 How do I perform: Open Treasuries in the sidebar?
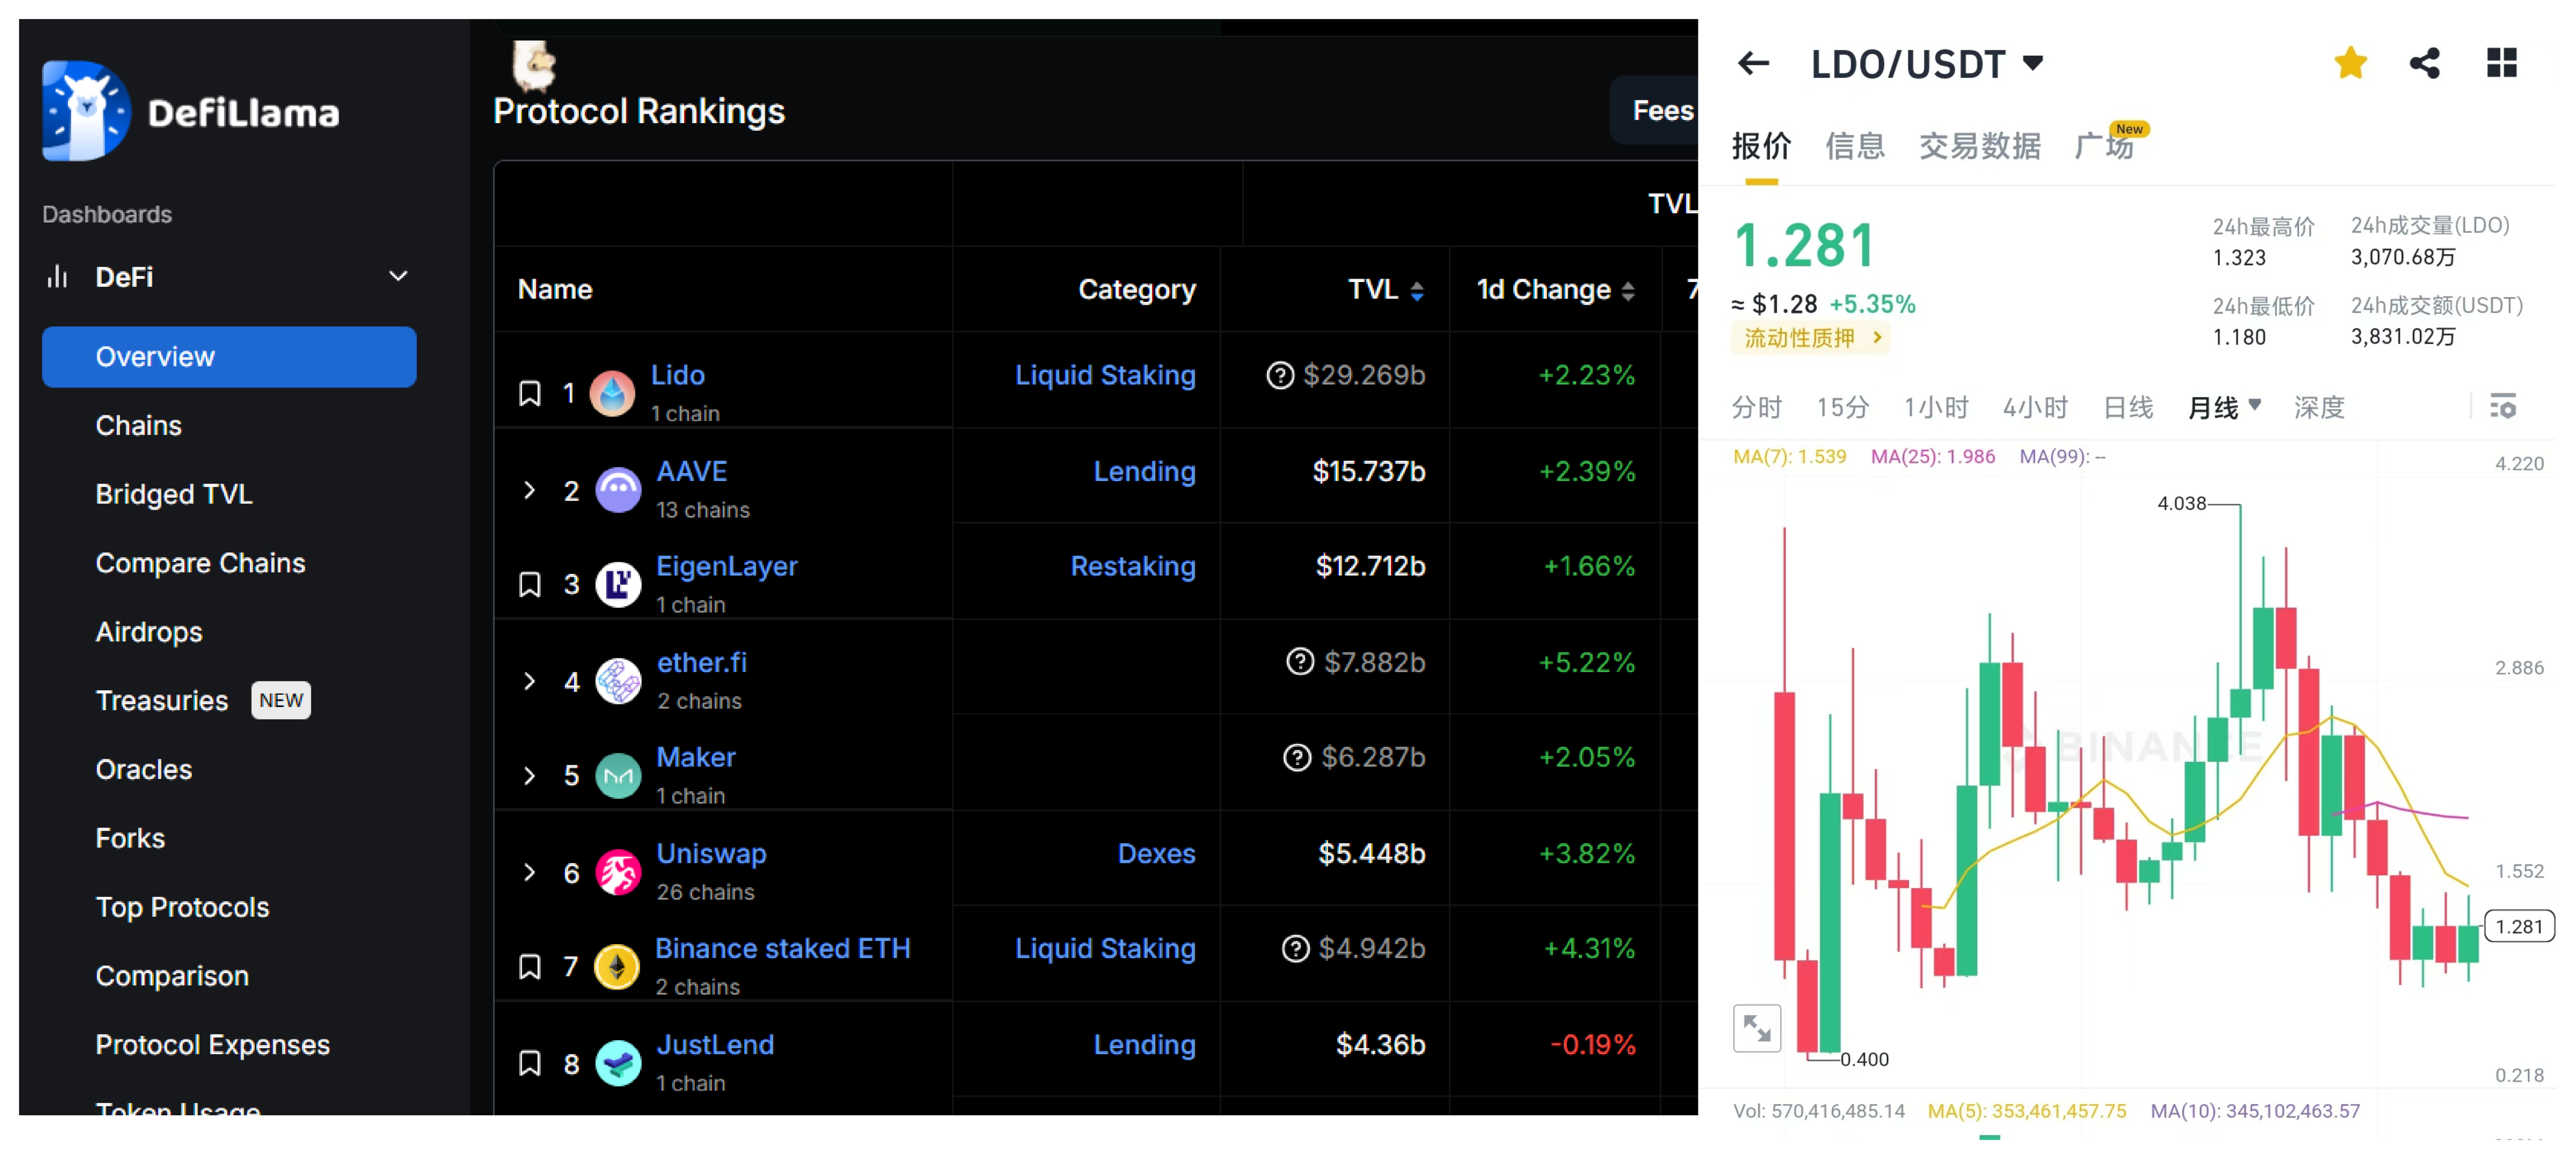[162, 700]
